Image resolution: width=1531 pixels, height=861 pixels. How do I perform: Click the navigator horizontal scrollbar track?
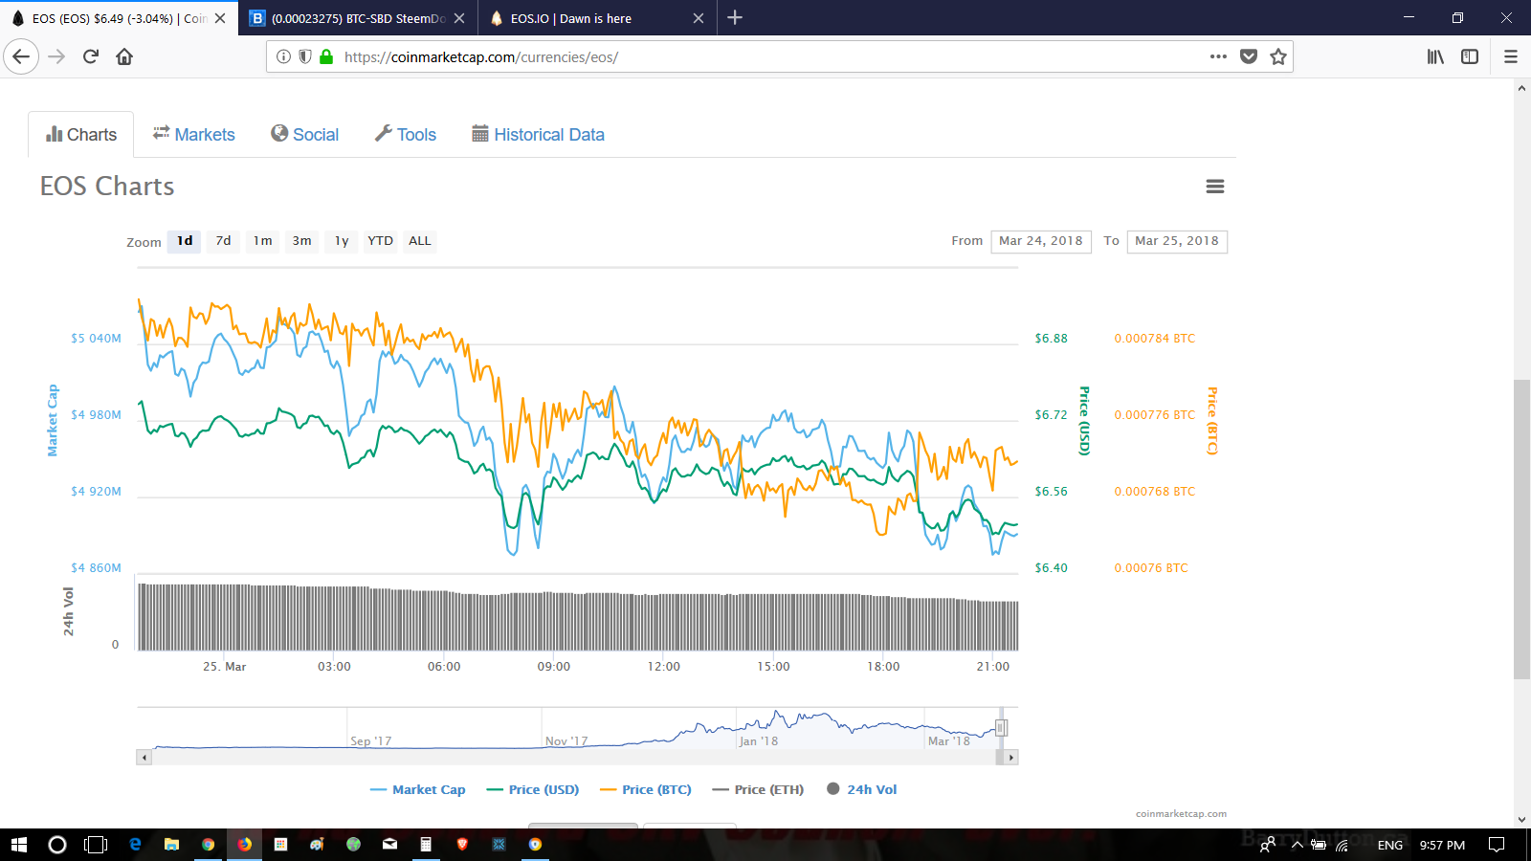coord(578,758)
